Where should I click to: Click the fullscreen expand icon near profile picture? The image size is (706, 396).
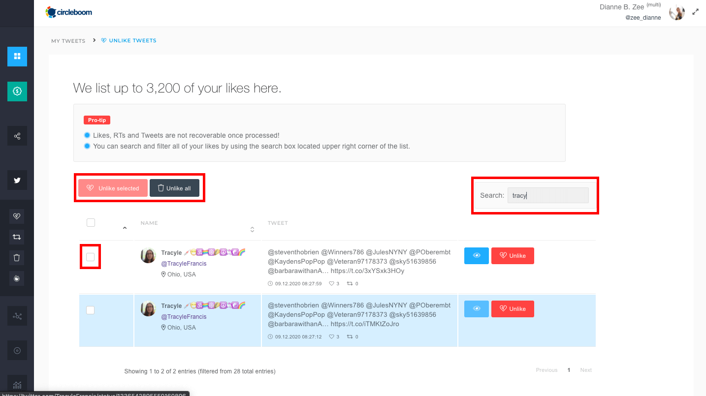(695, 11)
